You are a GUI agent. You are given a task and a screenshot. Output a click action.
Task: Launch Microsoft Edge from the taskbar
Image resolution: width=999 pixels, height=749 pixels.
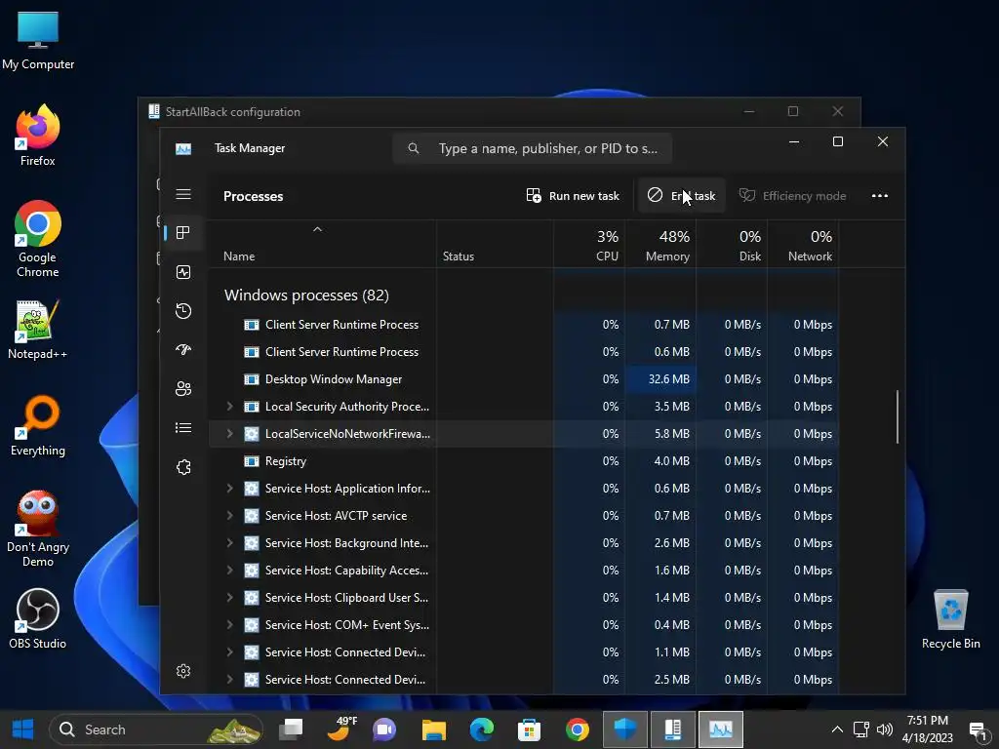[x=482, y=729]
